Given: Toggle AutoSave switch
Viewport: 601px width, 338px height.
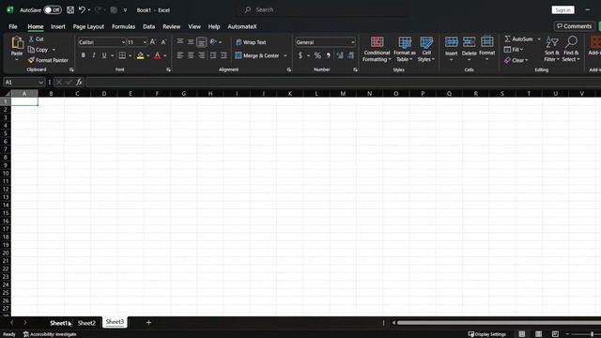Looking at the screenshot, I should [53, 10].
